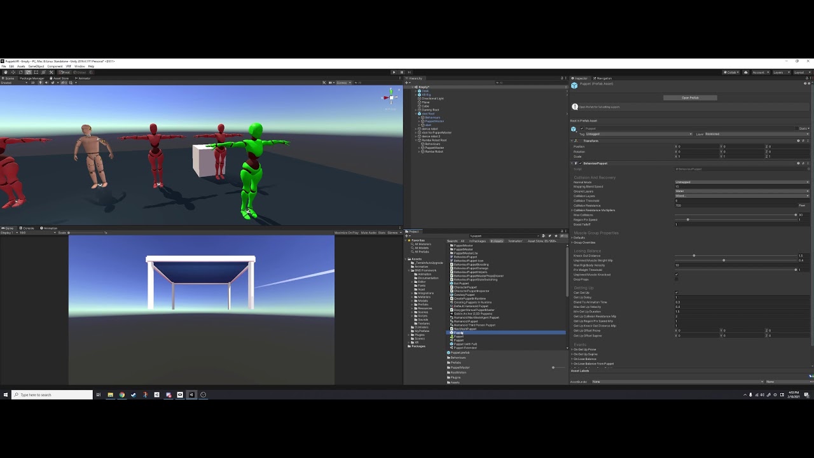Screen dimensions: 814x458
Task: Switch to the Package Manager tab
Action: [x=32, y=78]
